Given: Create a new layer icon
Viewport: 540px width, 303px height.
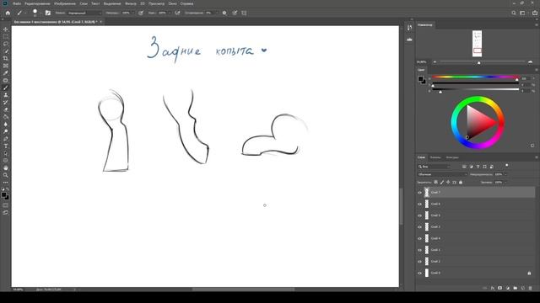Looking at the screenshot, I should tap(523, 288).
